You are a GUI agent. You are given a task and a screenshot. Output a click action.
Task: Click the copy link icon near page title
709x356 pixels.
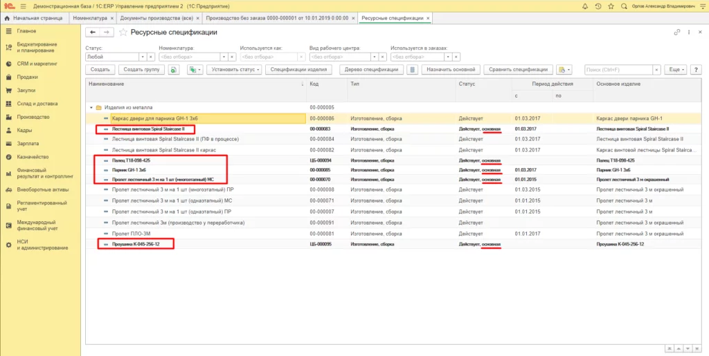tap(677, 32)
